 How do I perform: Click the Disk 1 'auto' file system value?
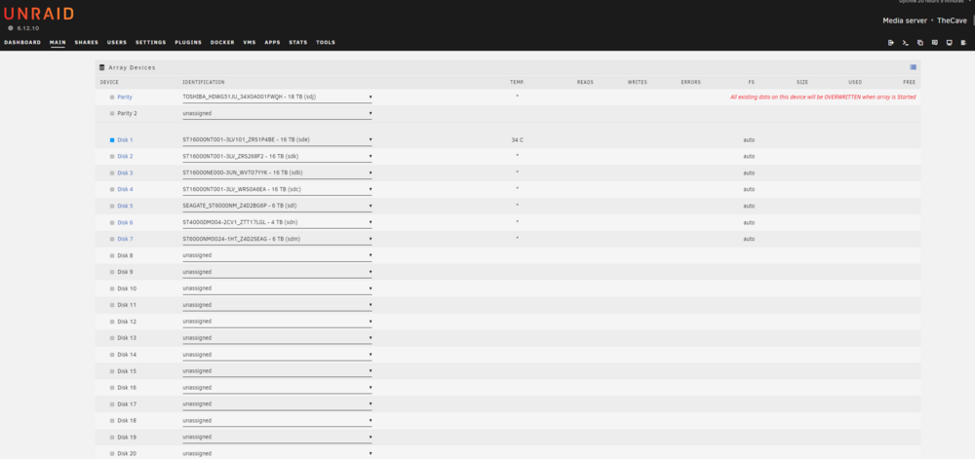[749, 139]
